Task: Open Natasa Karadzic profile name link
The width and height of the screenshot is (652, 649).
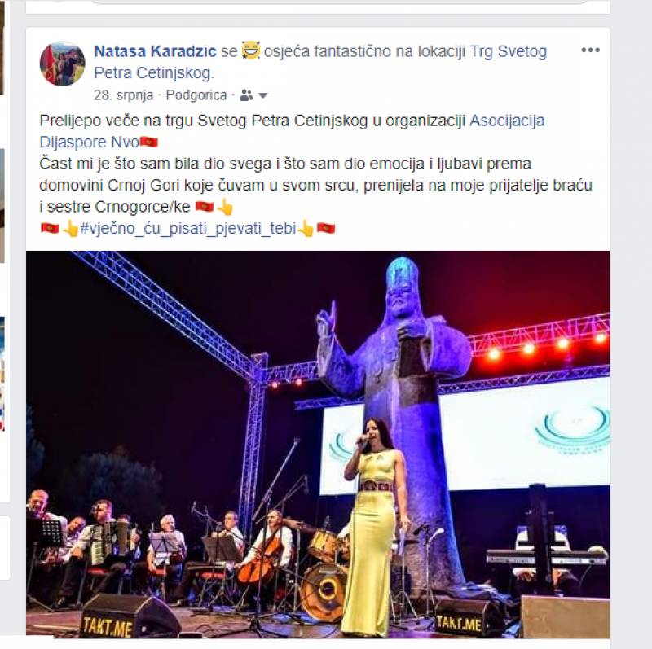Action: pyautogui.click(x=155, y=51)
